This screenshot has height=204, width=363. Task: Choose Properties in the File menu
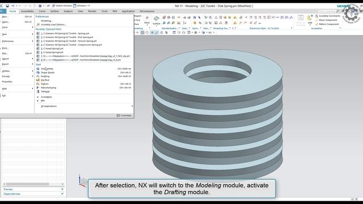coord(16,82)
